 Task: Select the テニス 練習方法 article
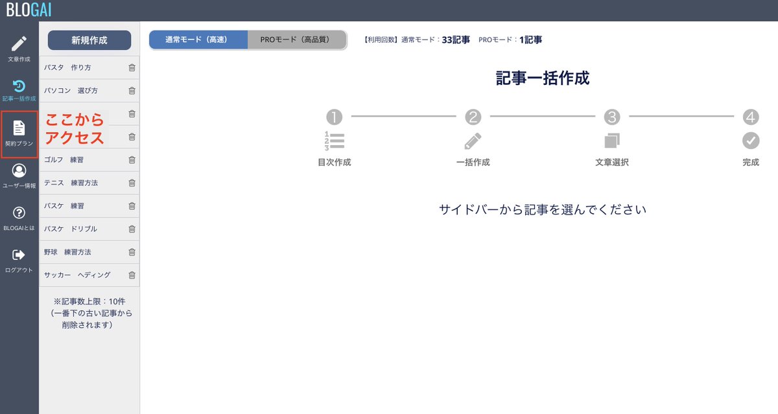[89, 183]
